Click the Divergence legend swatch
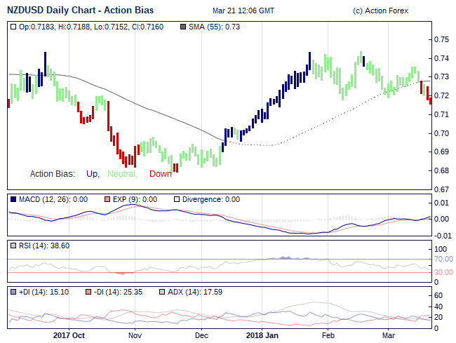 (177, 199)
